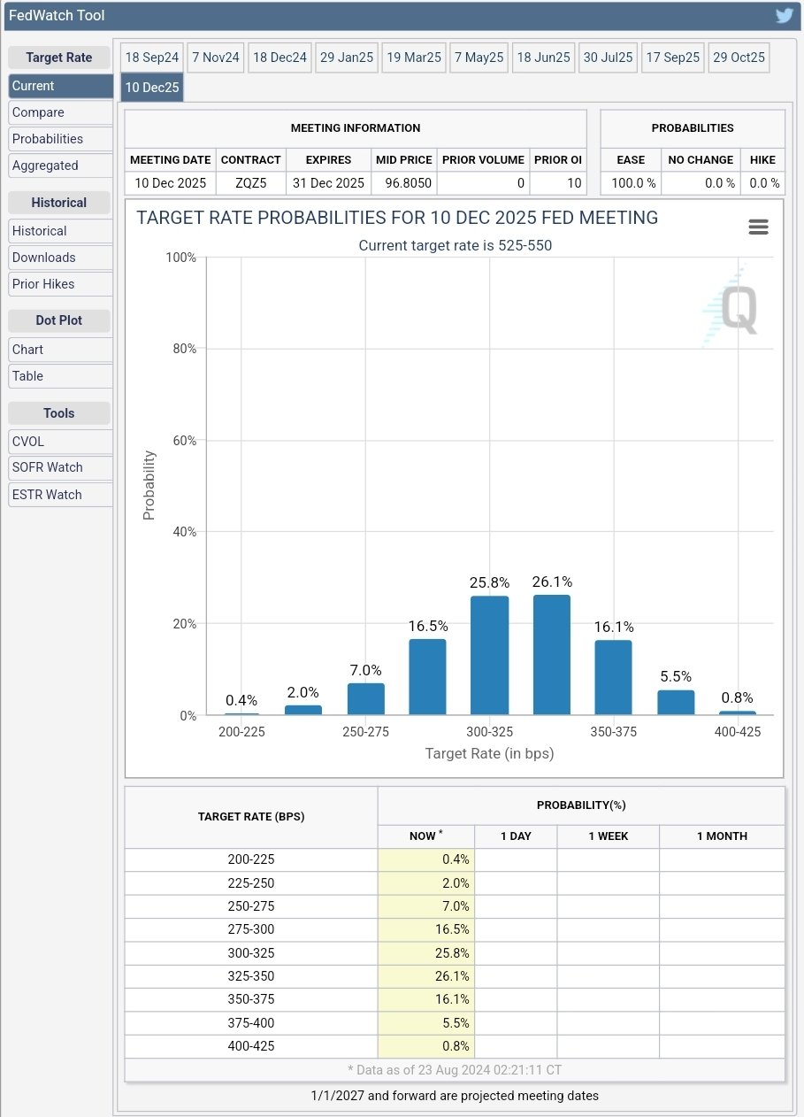Select the 10 Dec25 meeting tab

point(152,88)
